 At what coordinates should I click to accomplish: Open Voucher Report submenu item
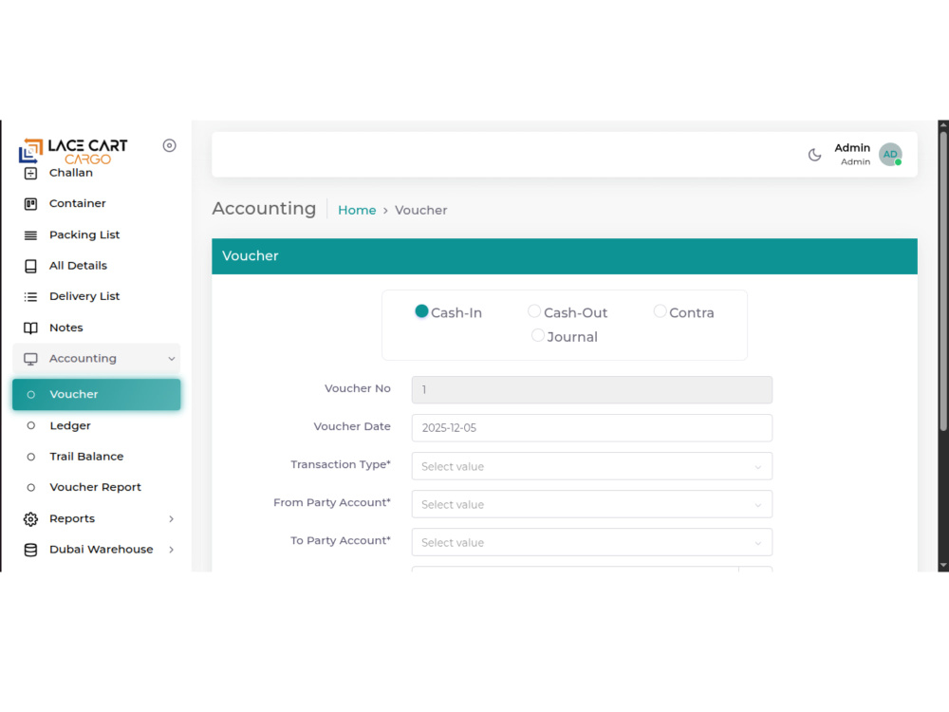click(x=96, y=487)
